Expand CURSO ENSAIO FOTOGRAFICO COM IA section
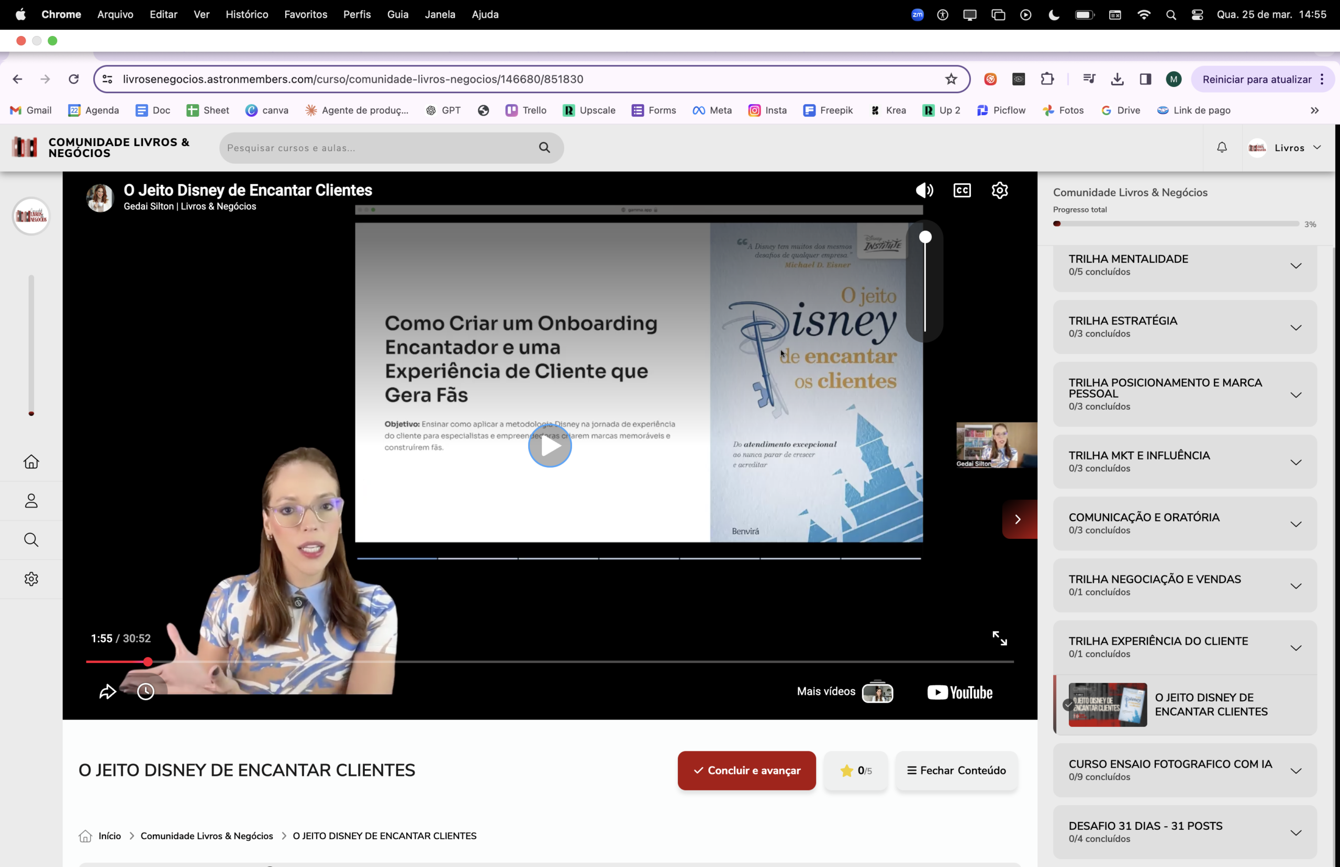 pyautogui.click(x=1185, y=770)
